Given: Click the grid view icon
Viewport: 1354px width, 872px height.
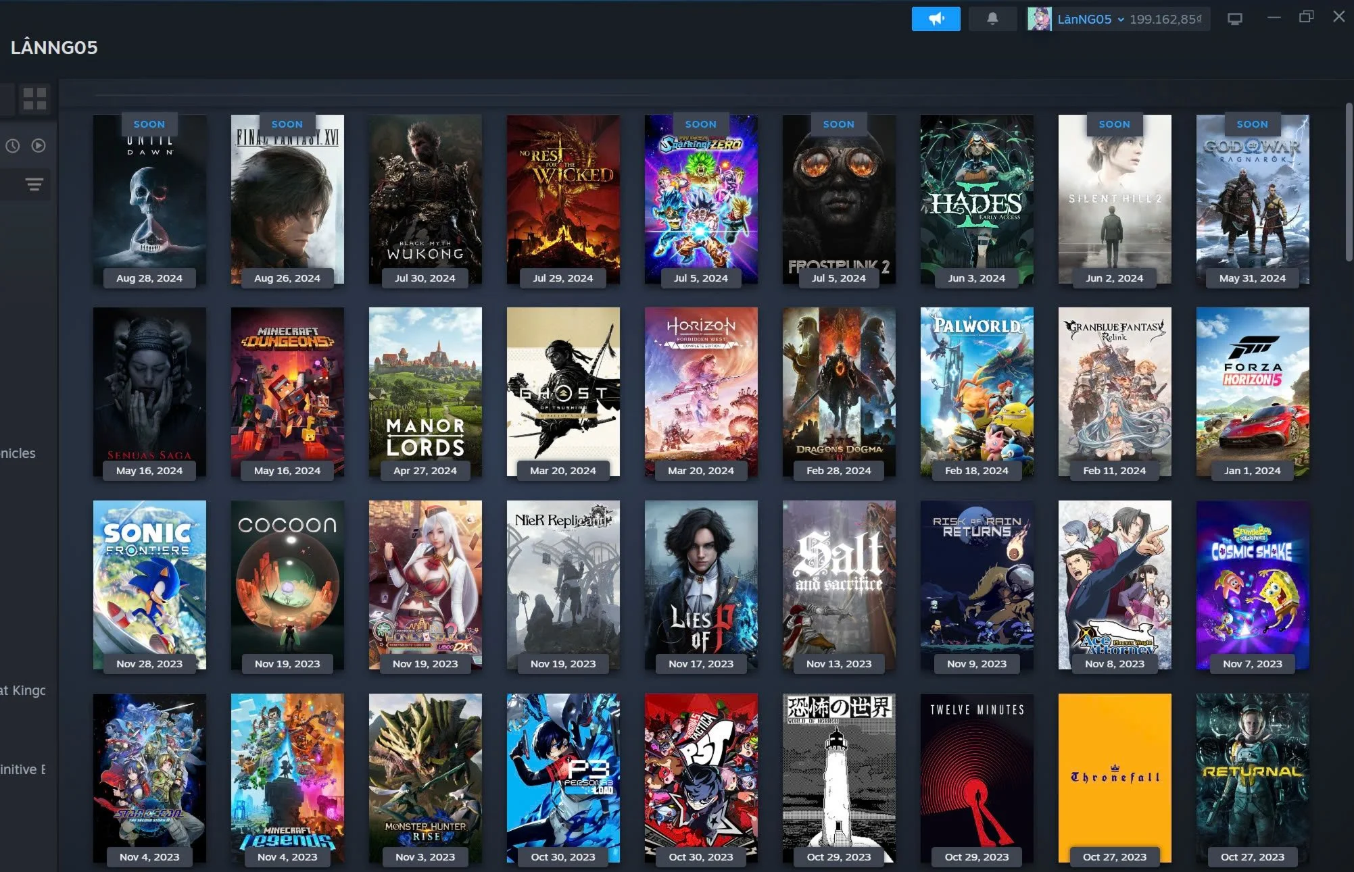Looking at the screenshot, I should pos(34,99).
